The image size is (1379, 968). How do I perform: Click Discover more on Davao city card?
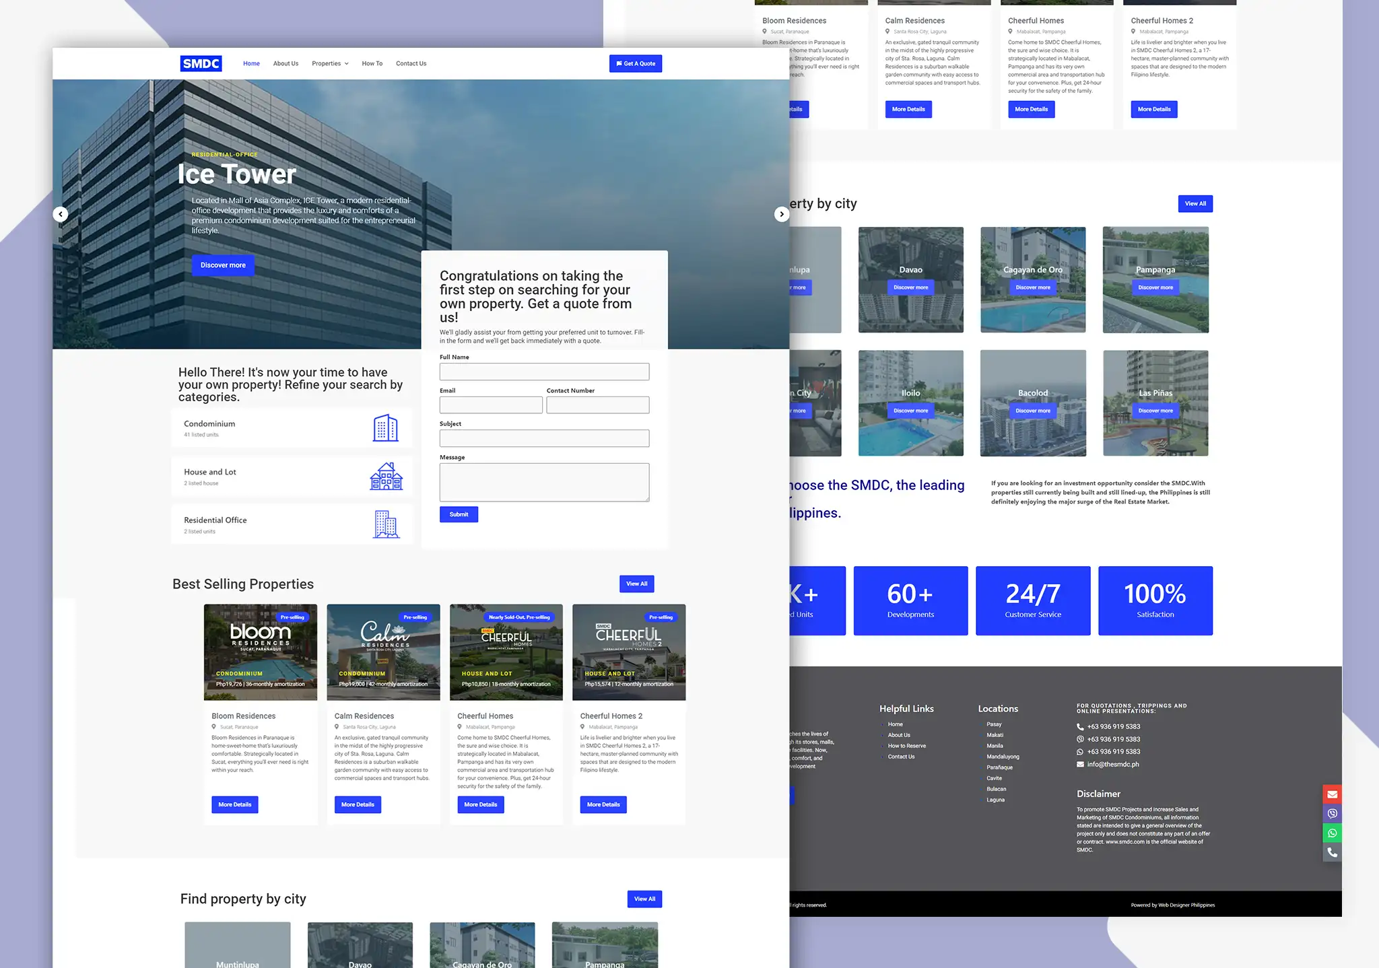pos(910,287)
